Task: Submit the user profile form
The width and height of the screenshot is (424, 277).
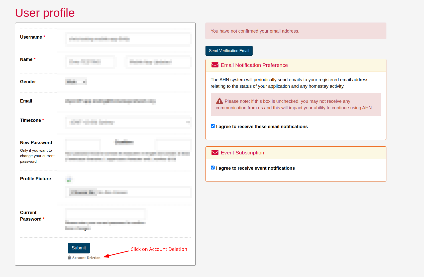Action: tap(79, 248)
